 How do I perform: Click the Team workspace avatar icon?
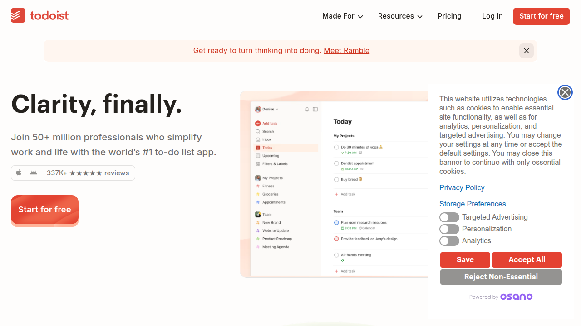258,215
